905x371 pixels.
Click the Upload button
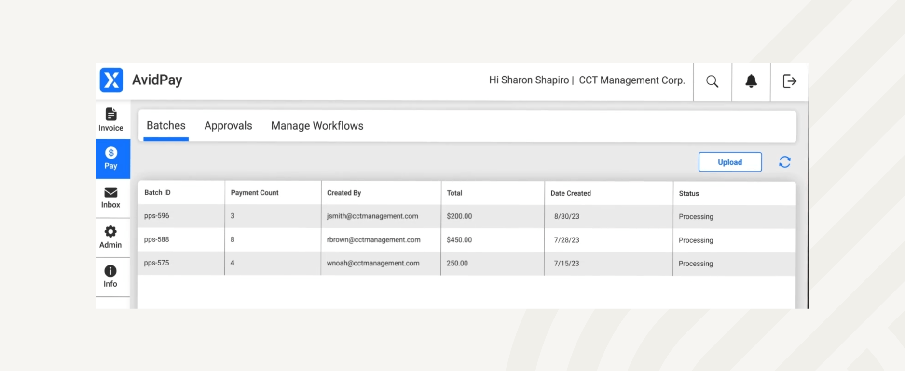click(x=730, y=162)
